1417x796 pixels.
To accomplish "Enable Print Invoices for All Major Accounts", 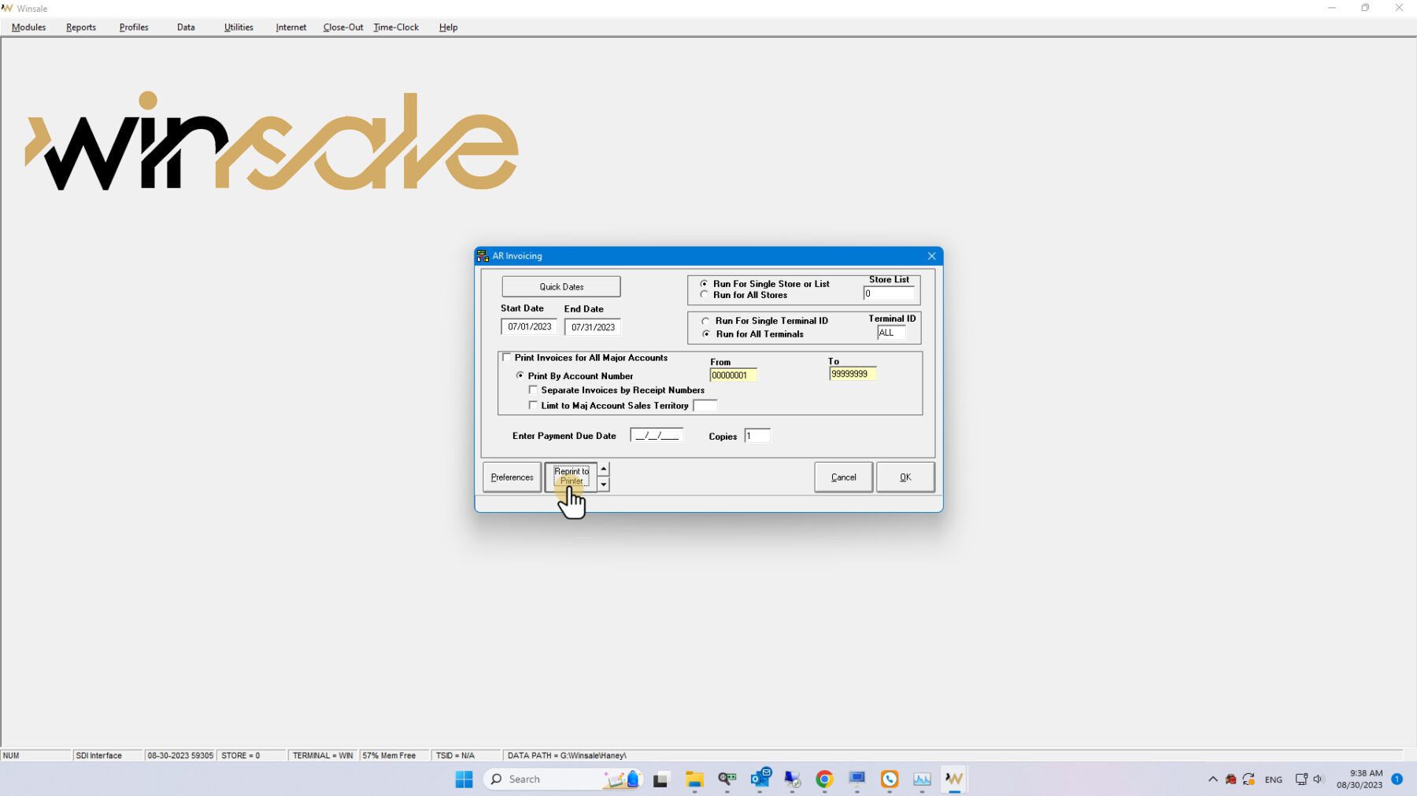I will 507,358.
